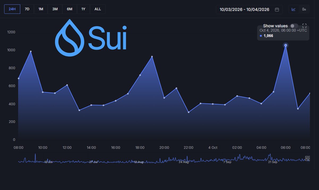Click the 13 Jul marker in the overview timeline

[x=48, y=162]
